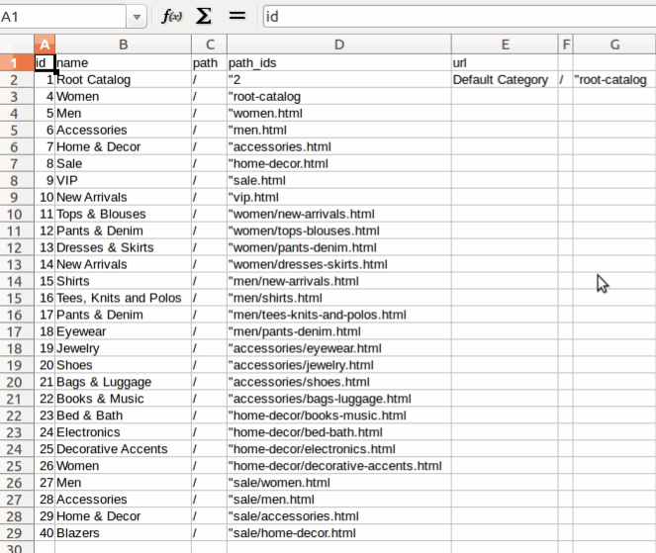Click the select-all corner box
Viewport: 656px width, 553px height.
click(x=17, y=45)
